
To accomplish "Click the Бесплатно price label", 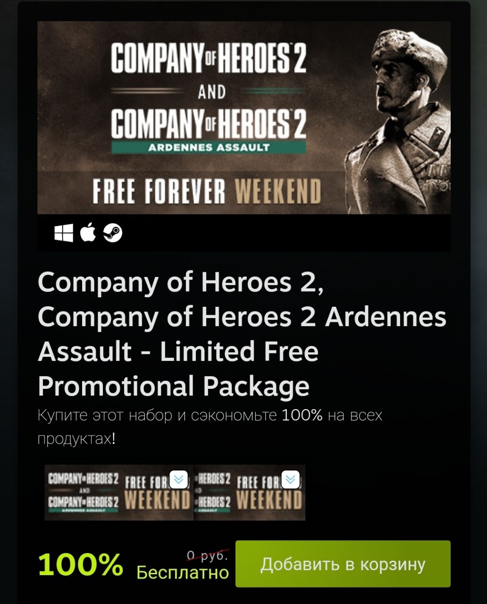I will pos(183,573).
